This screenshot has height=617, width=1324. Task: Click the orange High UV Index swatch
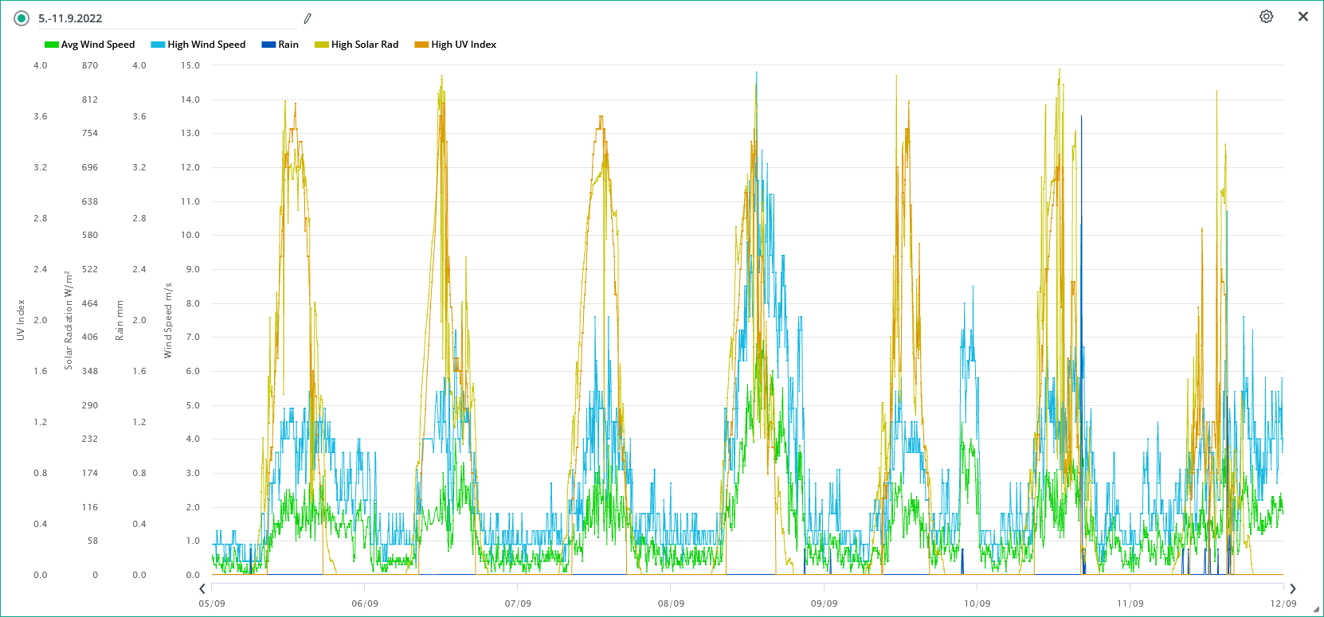(421, 45)
